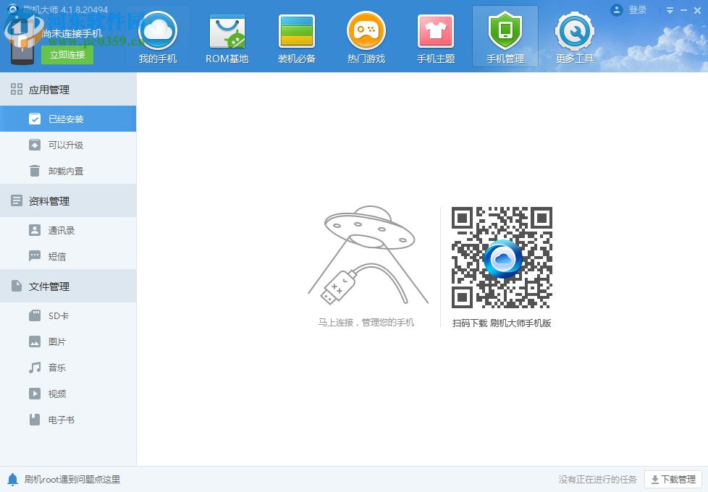The height and width of the screenshot is (492, 708).
Task: Select 可以升级 in the sidebar
Action: pyautogui.click(x=68, y=145)
